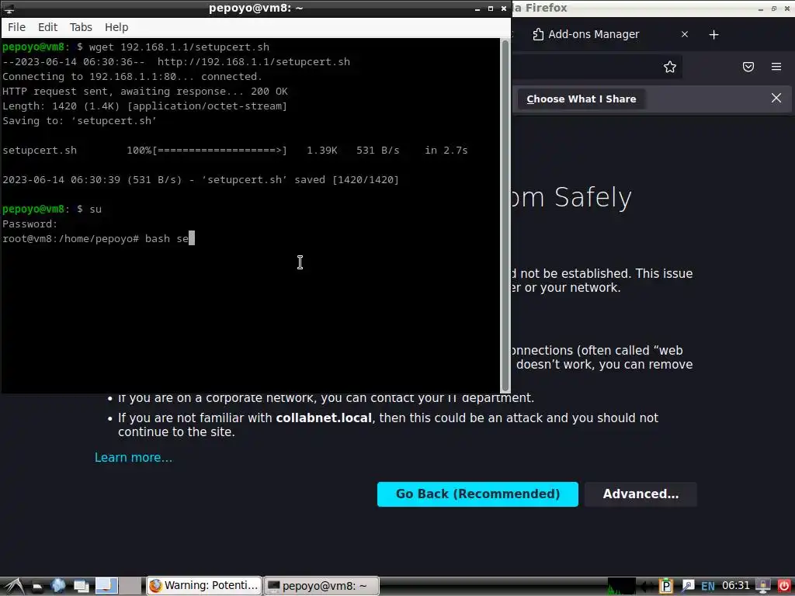Open the Learn more... link
The image size is (795, 596).
coord(134,458)
